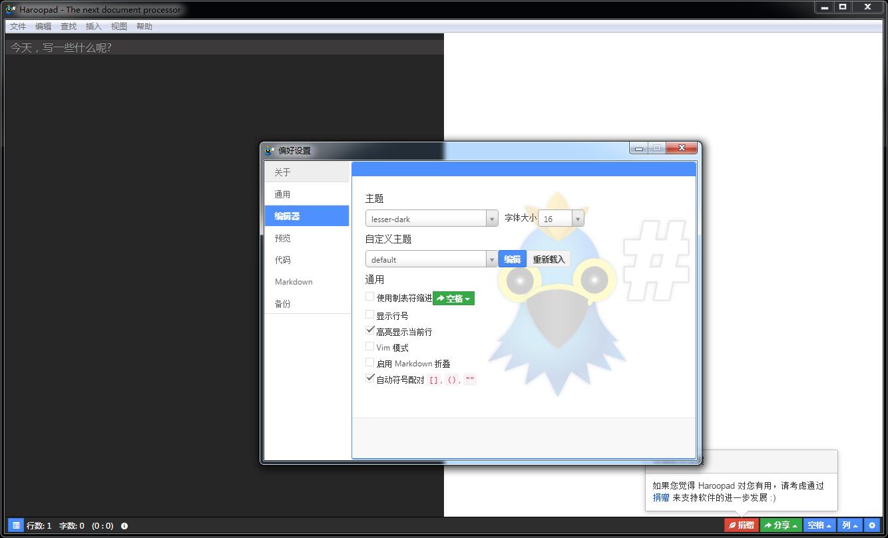888x538 pixels.
Task: Enable Vim 模式 checkbox
Action: (370, 346)
